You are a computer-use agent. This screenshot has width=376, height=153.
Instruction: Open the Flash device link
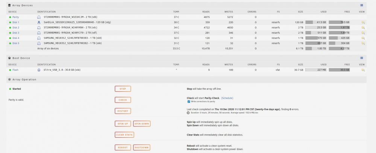click(x=15, y=70)
